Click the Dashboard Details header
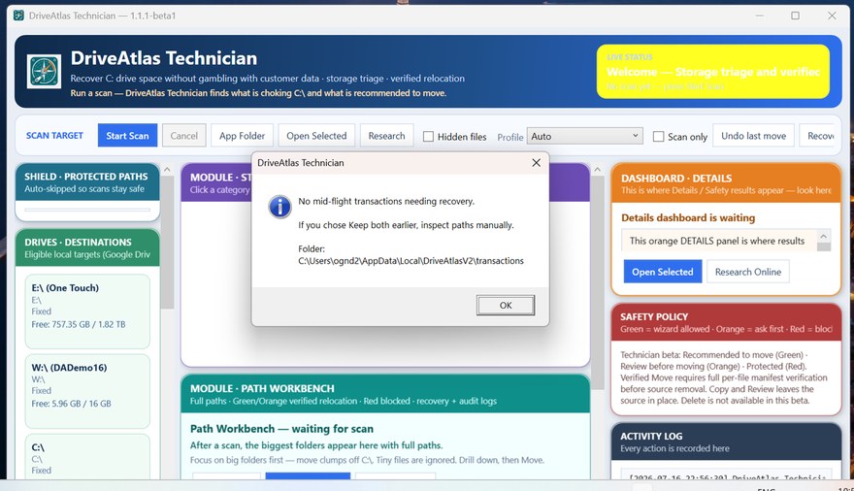This screenshot has height=491, width=854. 726,183
